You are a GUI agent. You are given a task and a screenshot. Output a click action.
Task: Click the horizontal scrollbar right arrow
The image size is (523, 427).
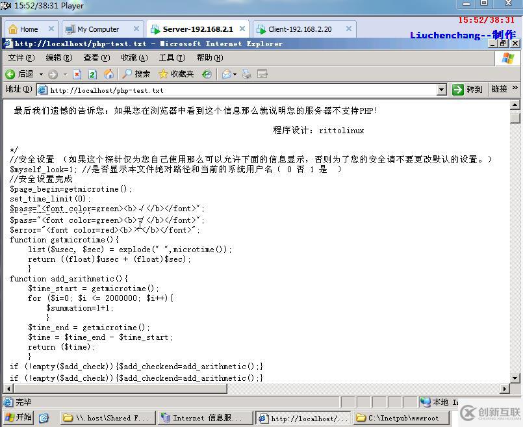tap(505, 389)
